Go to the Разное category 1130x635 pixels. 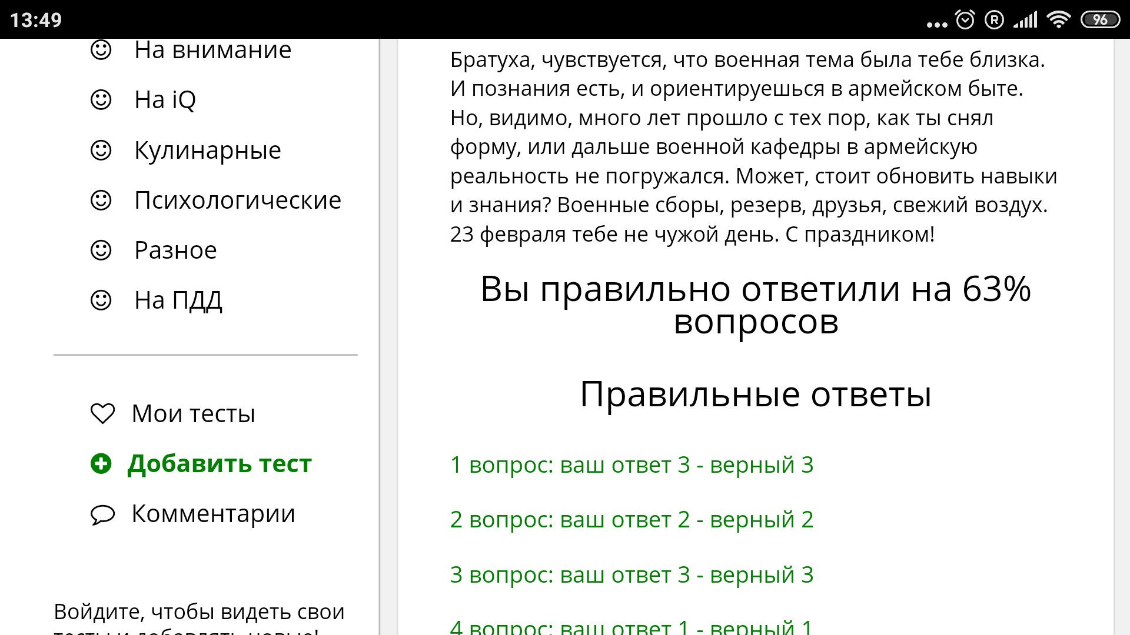click(x=175, y=250)
